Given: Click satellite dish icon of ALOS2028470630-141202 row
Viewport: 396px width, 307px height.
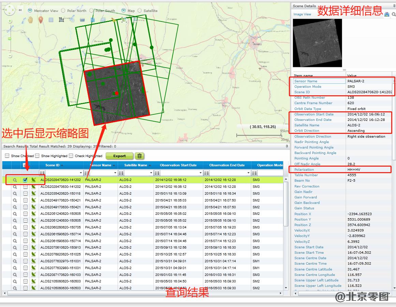Looking at the screenshot, I should pos(33,187).
